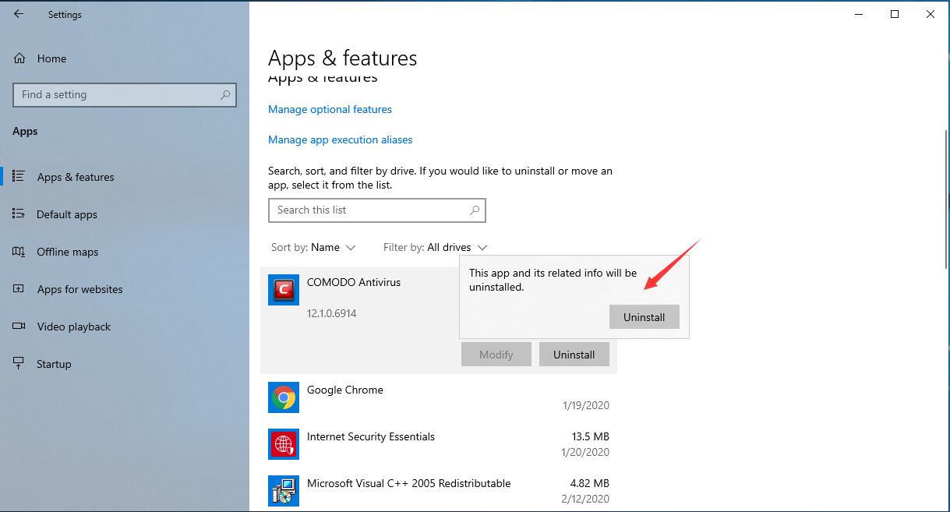Click the COMODO Antivirus app icon
Image resolution: width=950 pixels, height=512 pixels.
284,290
